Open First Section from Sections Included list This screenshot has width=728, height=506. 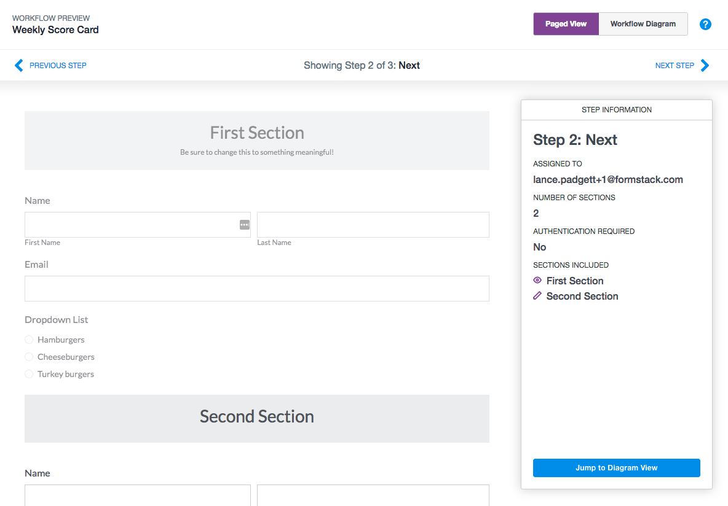575,281
